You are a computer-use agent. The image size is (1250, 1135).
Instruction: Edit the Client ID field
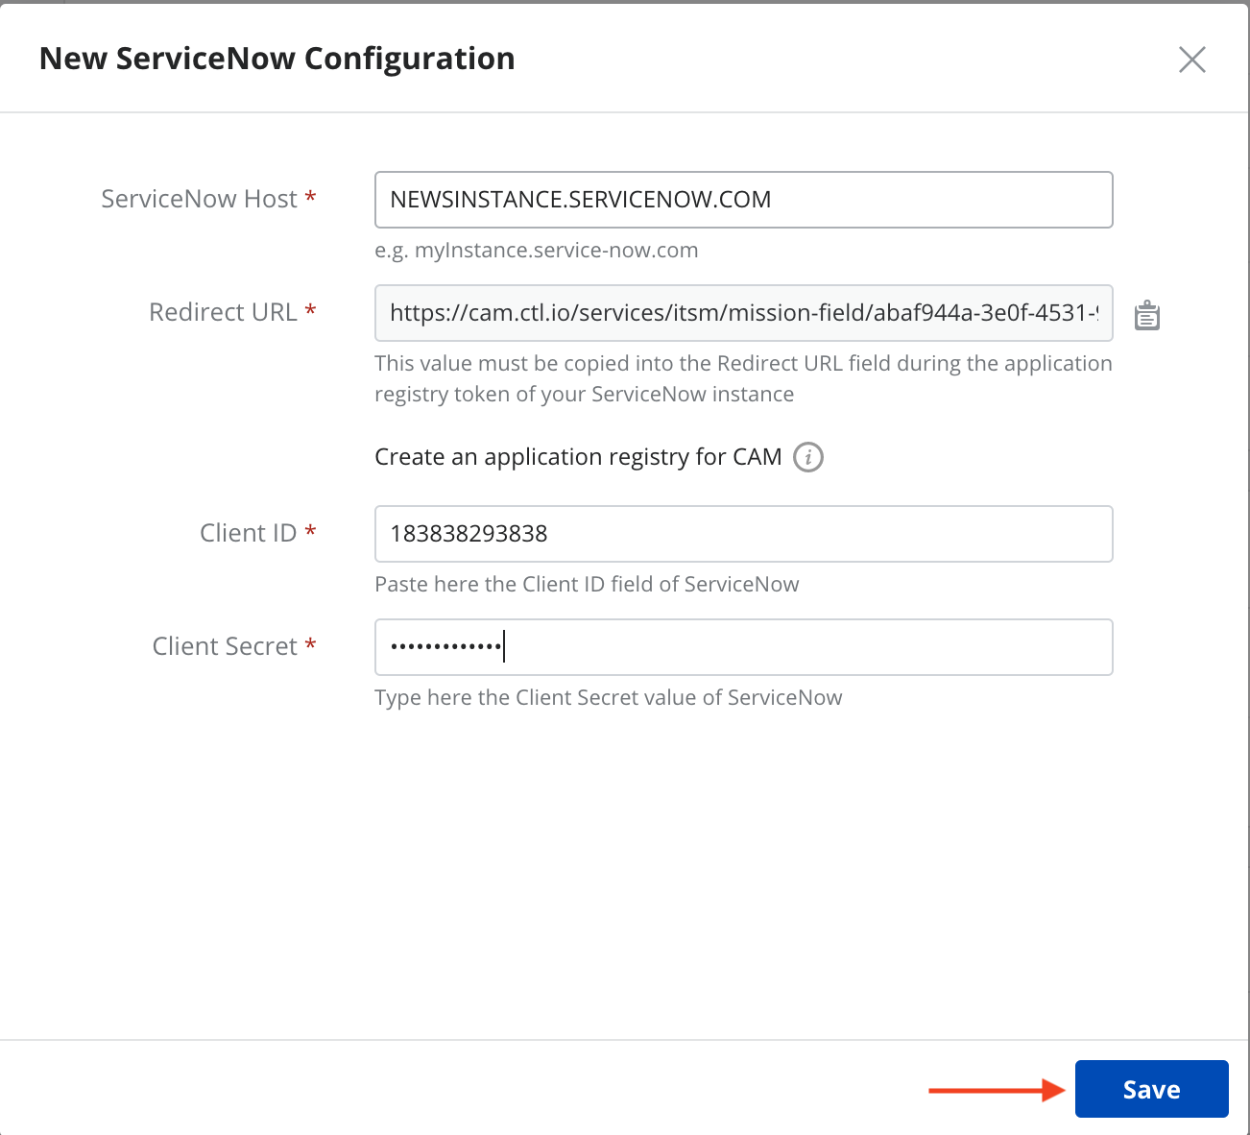coord(744,534)
